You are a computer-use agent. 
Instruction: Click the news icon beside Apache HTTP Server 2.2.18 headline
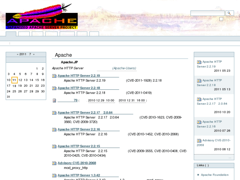[x=54, y=88]
